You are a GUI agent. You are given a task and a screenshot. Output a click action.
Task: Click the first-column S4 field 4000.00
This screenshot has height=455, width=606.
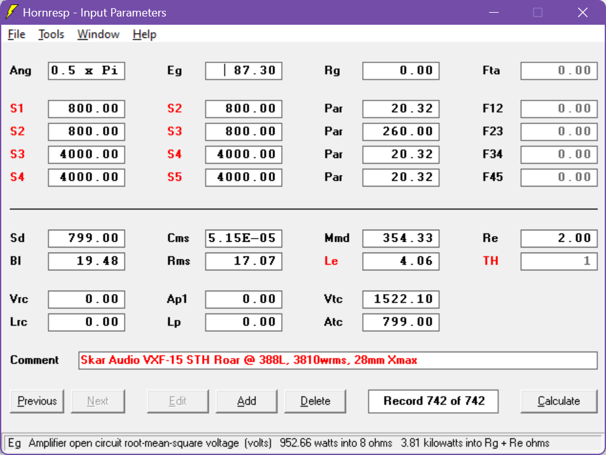click(x=86, y=177)
